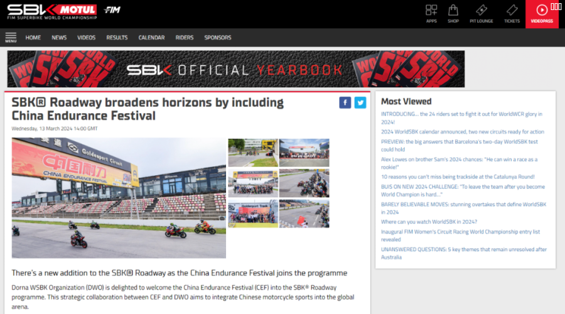
Task: Open the Riders menu item
Action: coord(184,38)
